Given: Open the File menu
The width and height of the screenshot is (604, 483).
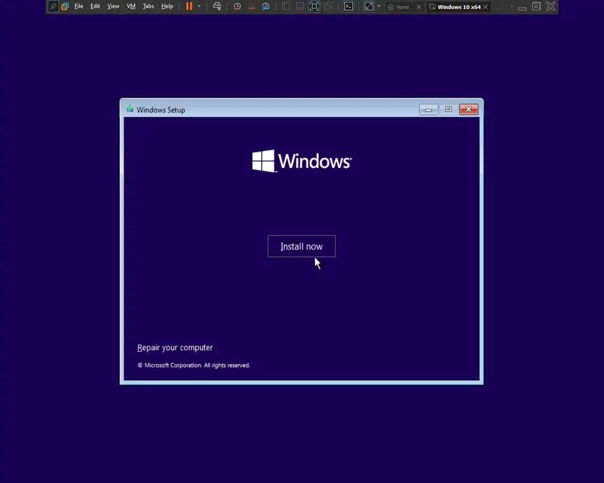Looking at the screenshot, I should click(x=79, y=7).
